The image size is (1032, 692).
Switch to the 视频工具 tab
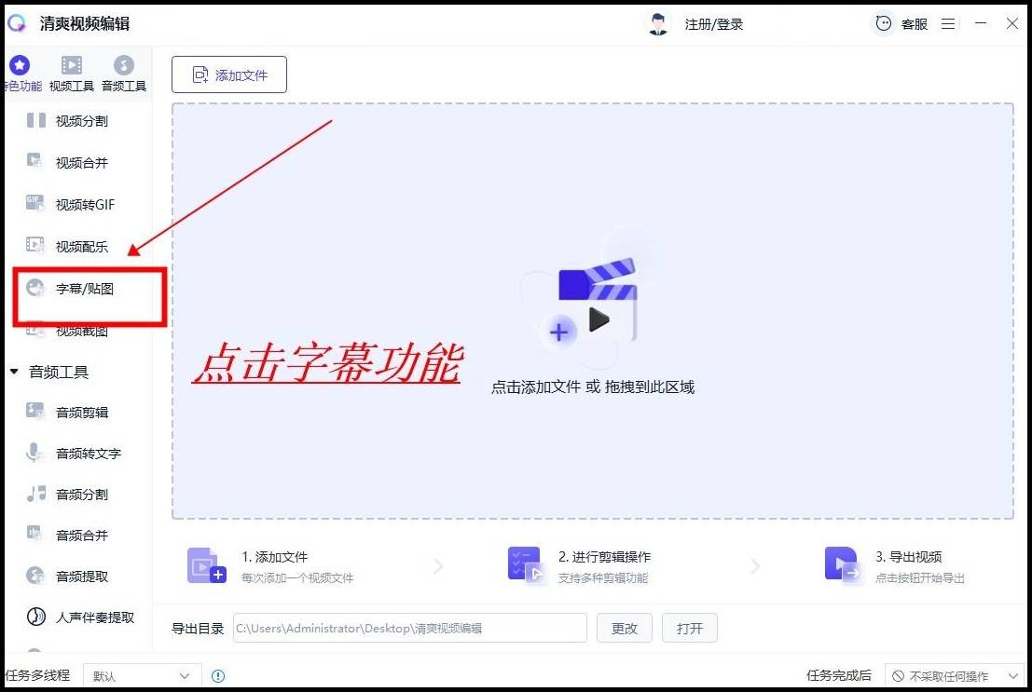(x=72, y=74)
